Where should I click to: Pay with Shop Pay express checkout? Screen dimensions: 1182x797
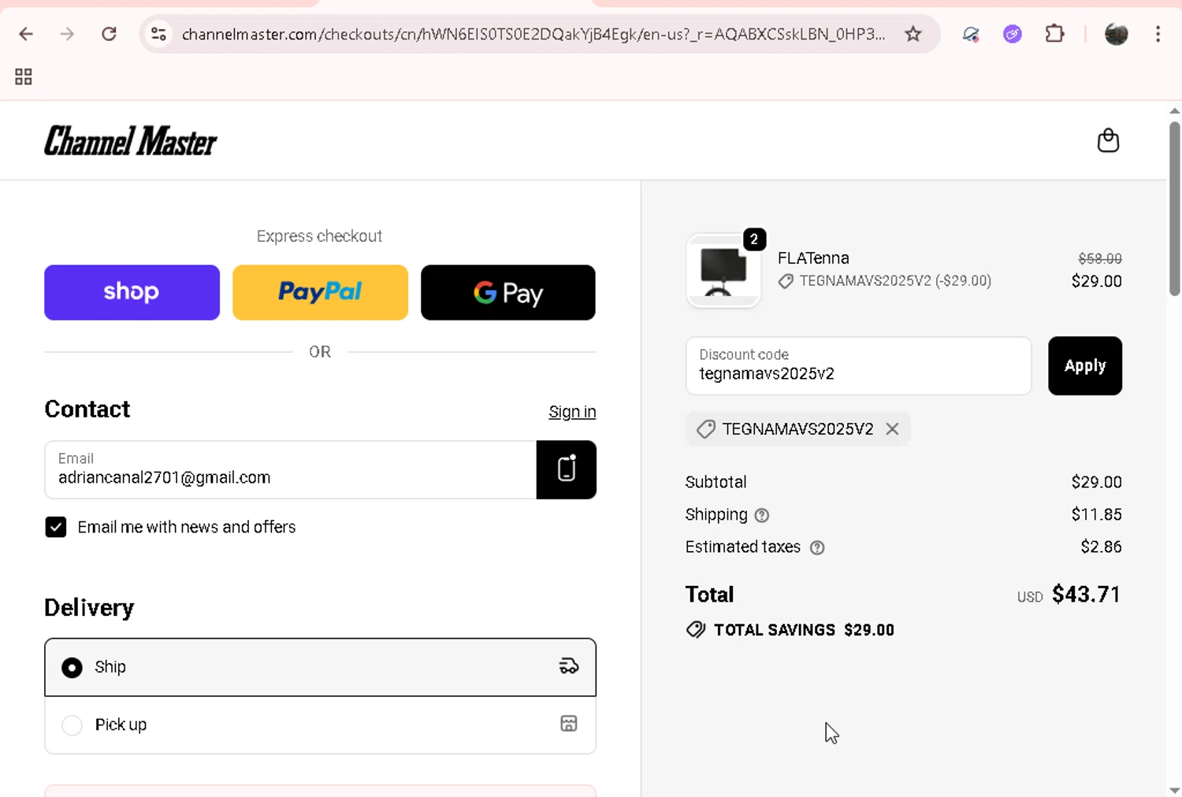132,292
